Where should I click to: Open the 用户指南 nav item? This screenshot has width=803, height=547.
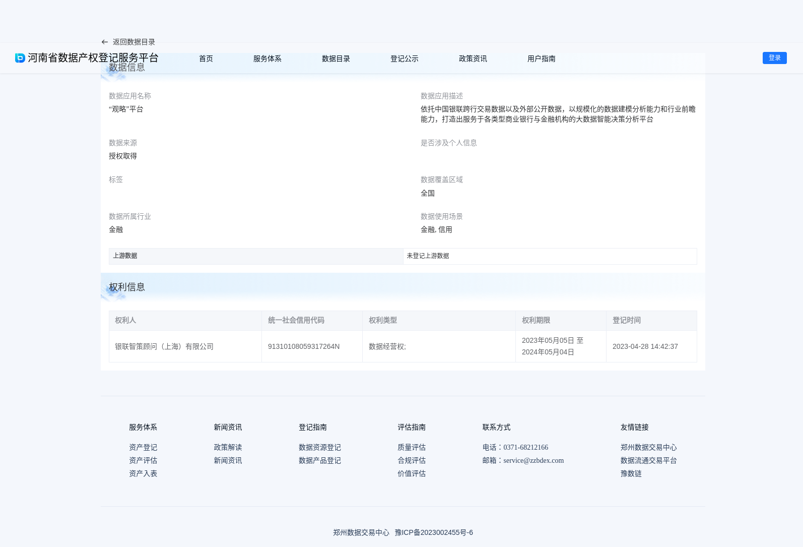click(542, 58)
